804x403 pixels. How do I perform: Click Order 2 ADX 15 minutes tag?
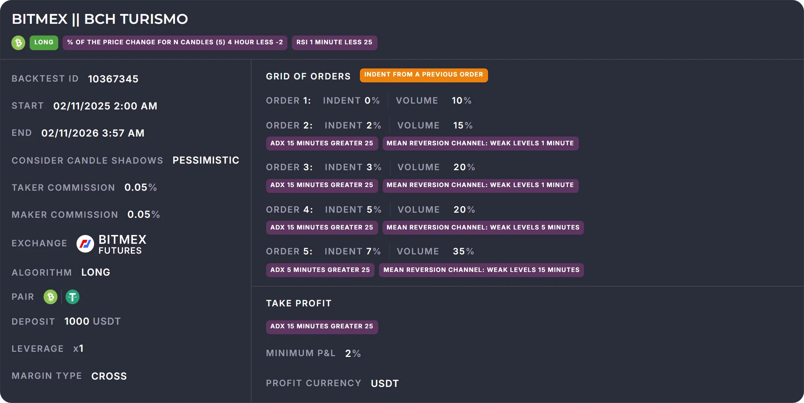coord(321,143)
